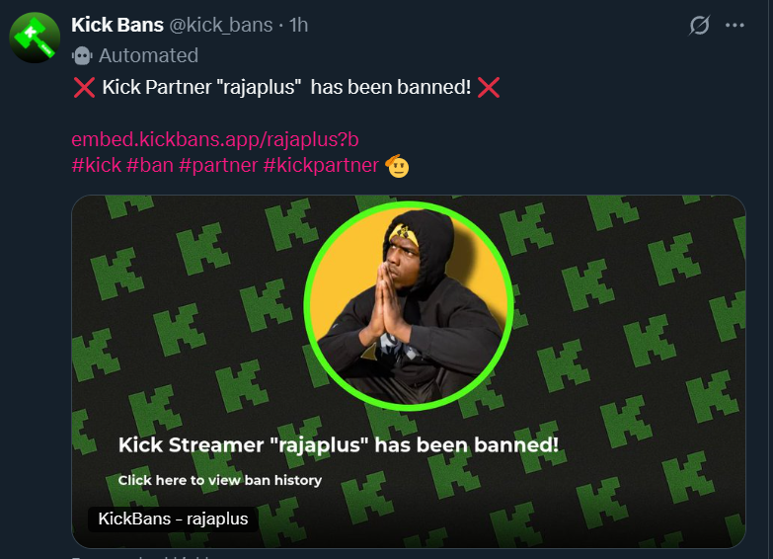Click the 1h post timestamp
The width and height of the screenshot is (773, 559).
tap(298, 25)
